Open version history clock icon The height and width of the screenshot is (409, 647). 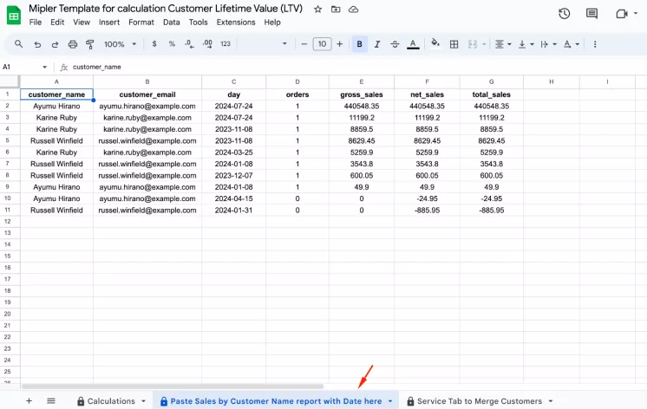click(x=564, y=14)
